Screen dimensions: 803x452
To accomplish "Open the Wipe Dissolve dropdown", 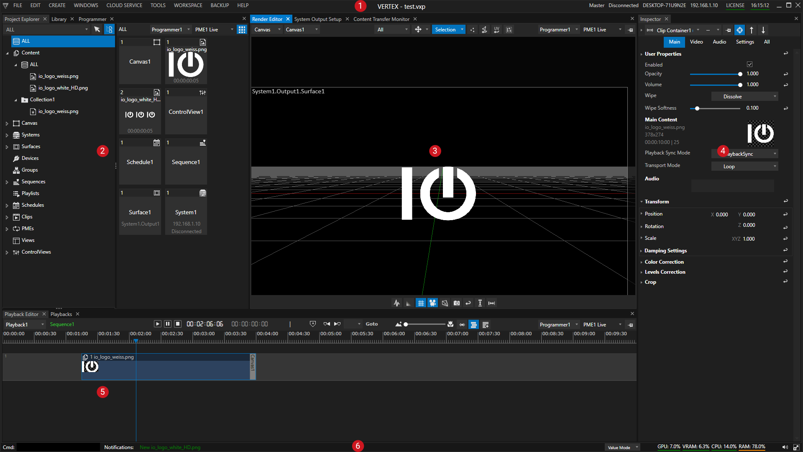I will (744, 97).
